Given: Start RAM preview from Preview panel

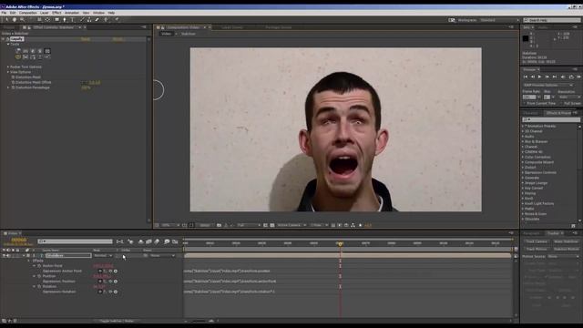Looking at the screenshot, I should [578, 77].
